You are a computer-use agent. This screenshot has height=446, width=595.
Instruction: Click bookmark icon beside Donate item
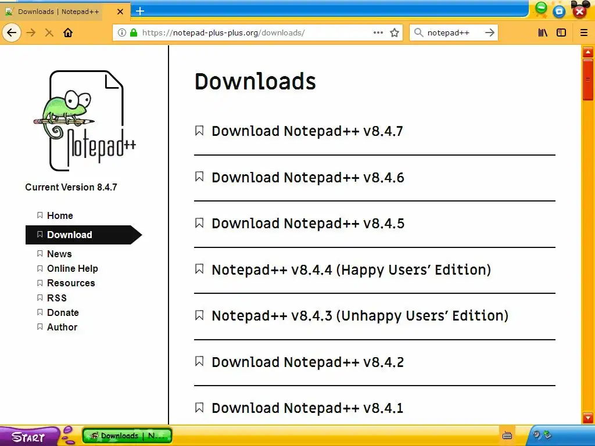40,312
